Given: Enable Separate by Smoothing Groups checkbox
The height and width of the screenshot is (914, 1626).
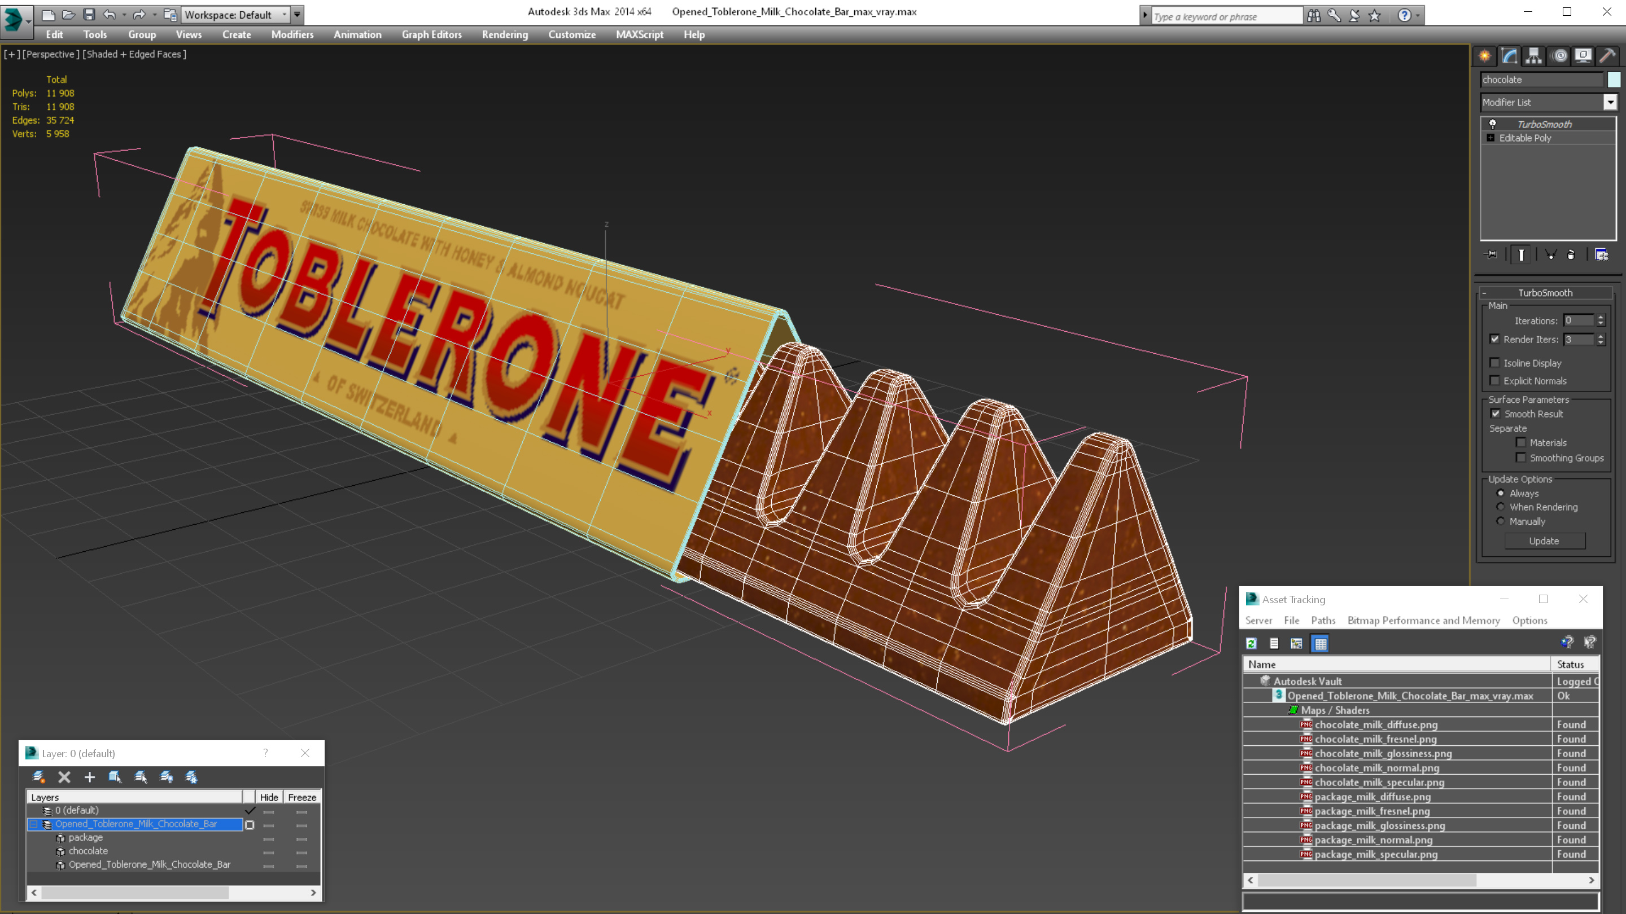Looking at the screenshot, I should 1520,458.
